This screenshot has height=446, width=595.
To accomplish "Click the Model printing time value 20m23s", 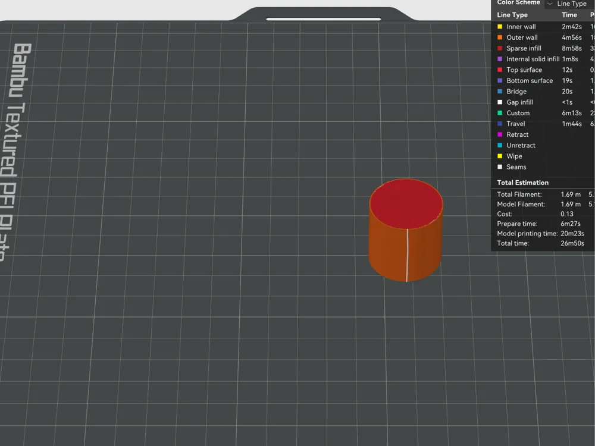I will pyautogui.click(x=572, y=234).
